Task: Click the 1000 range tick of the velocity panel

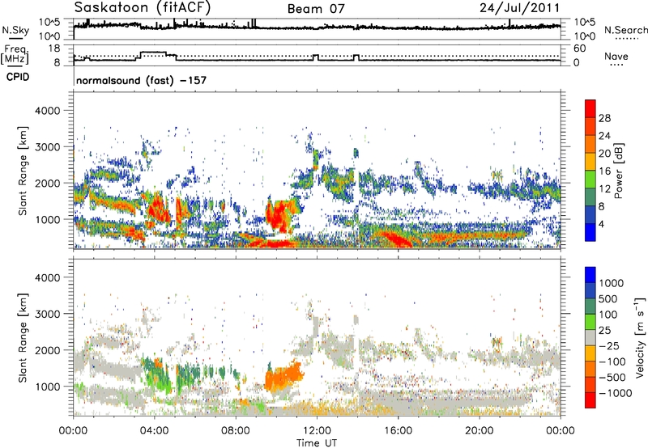Action: click(x=48, y=387)
